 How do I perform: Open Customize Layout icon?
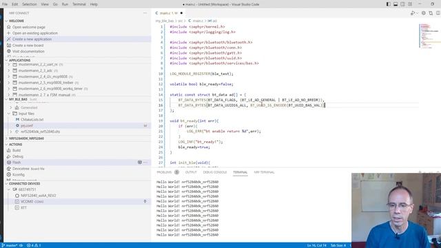pyautogui.click(x=410, y=4)
